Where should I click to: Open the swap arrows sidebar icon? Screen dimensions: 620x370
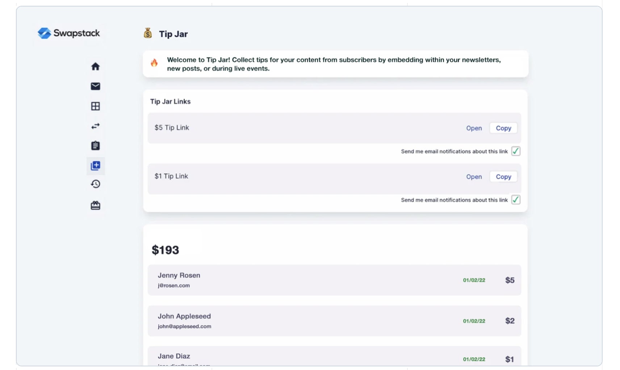[95, 126]
